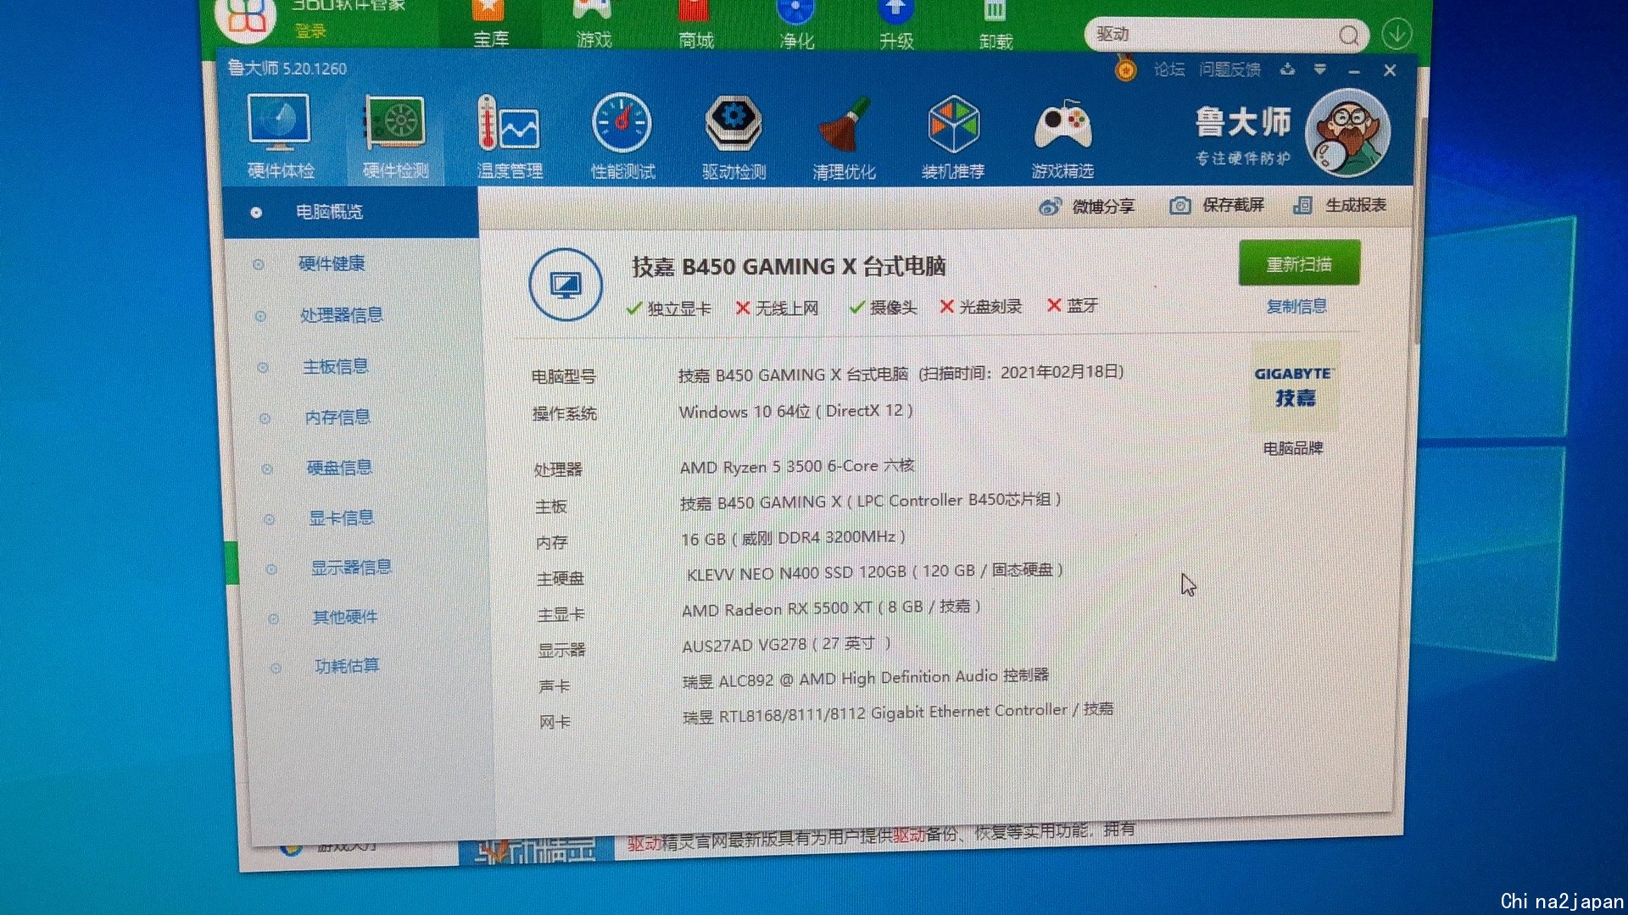Select the 硬件检测 hardware detection icon
1628x915 pixels.
[395, 136]
